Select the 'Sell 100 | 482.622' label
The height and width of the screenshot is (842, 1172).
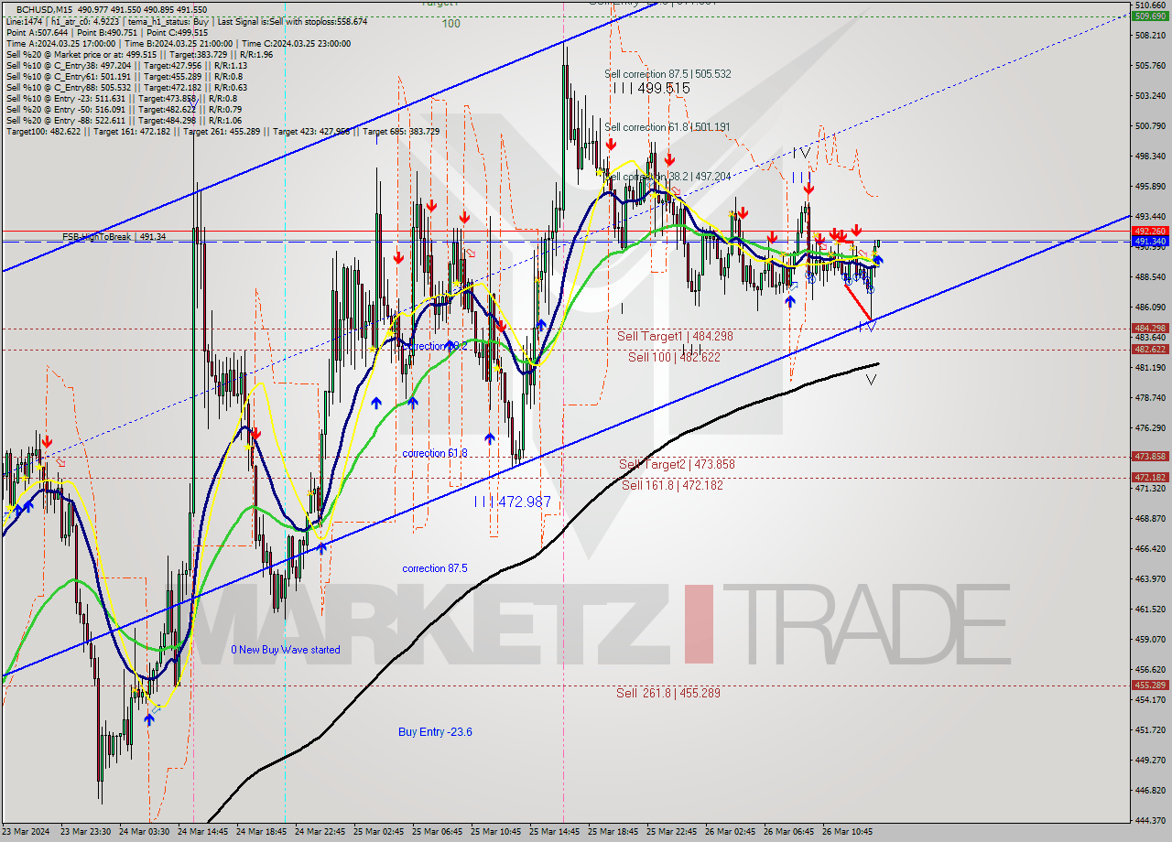coord(674,357)
